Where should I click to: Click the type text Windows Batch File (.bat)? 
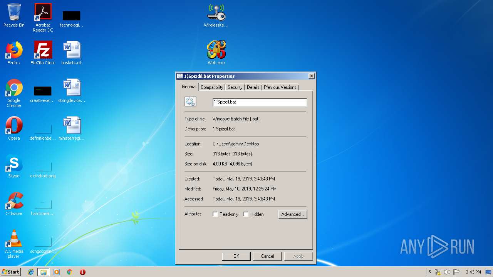[236, 119]
